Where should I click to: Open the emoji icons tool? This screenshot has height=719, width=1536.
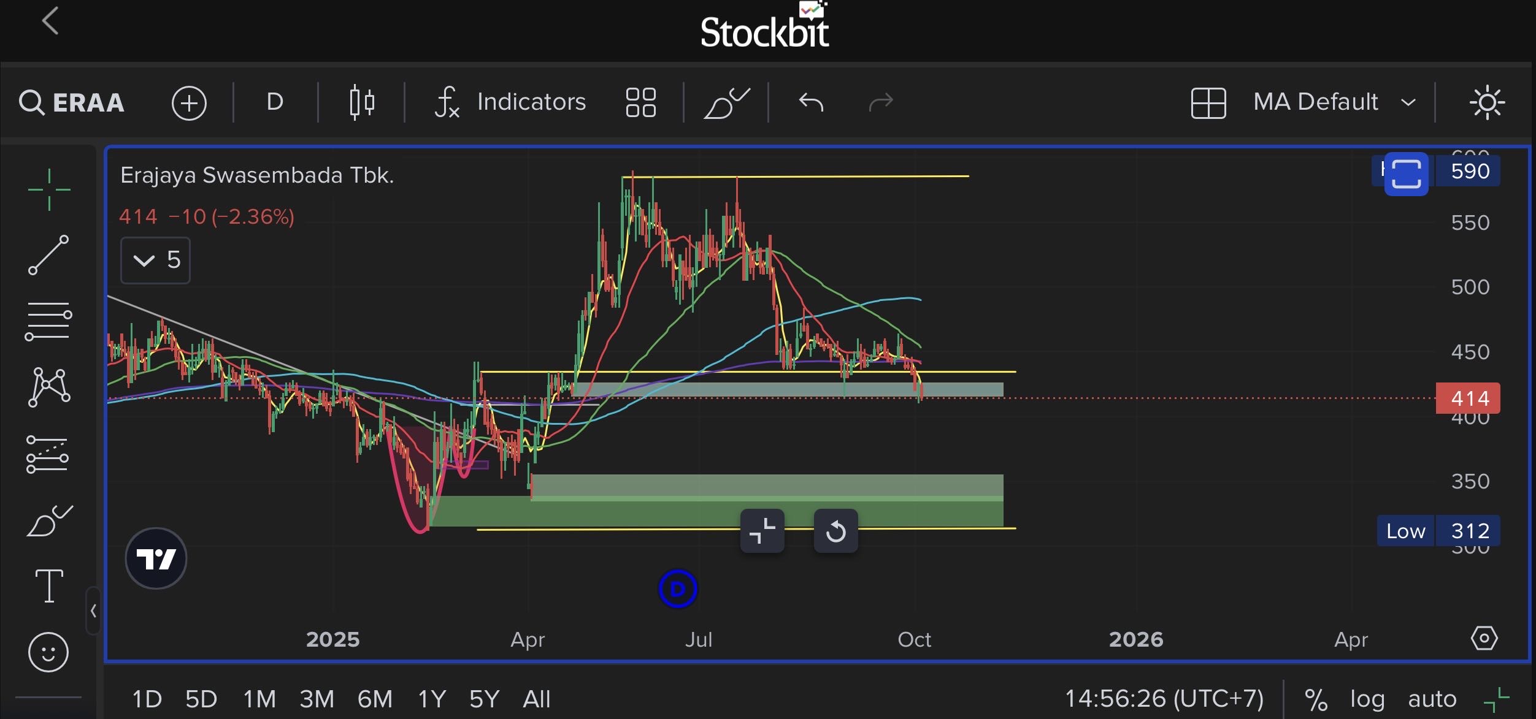48,652
